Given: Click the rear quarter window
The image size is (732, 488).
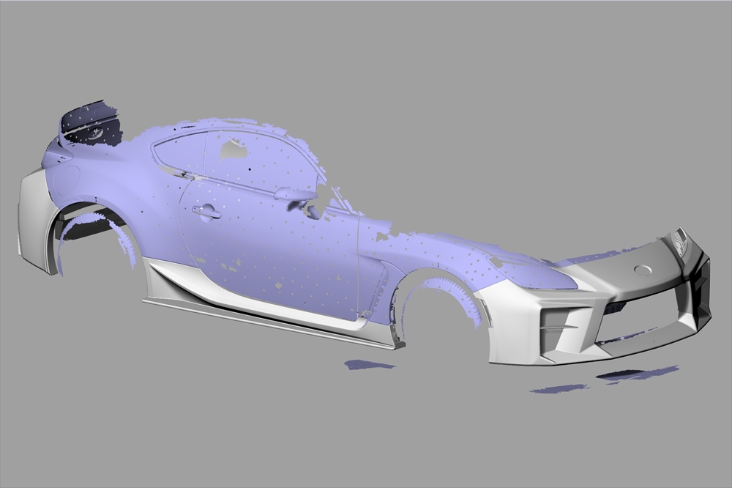Looking at the screenshot, I should point(177,155).
